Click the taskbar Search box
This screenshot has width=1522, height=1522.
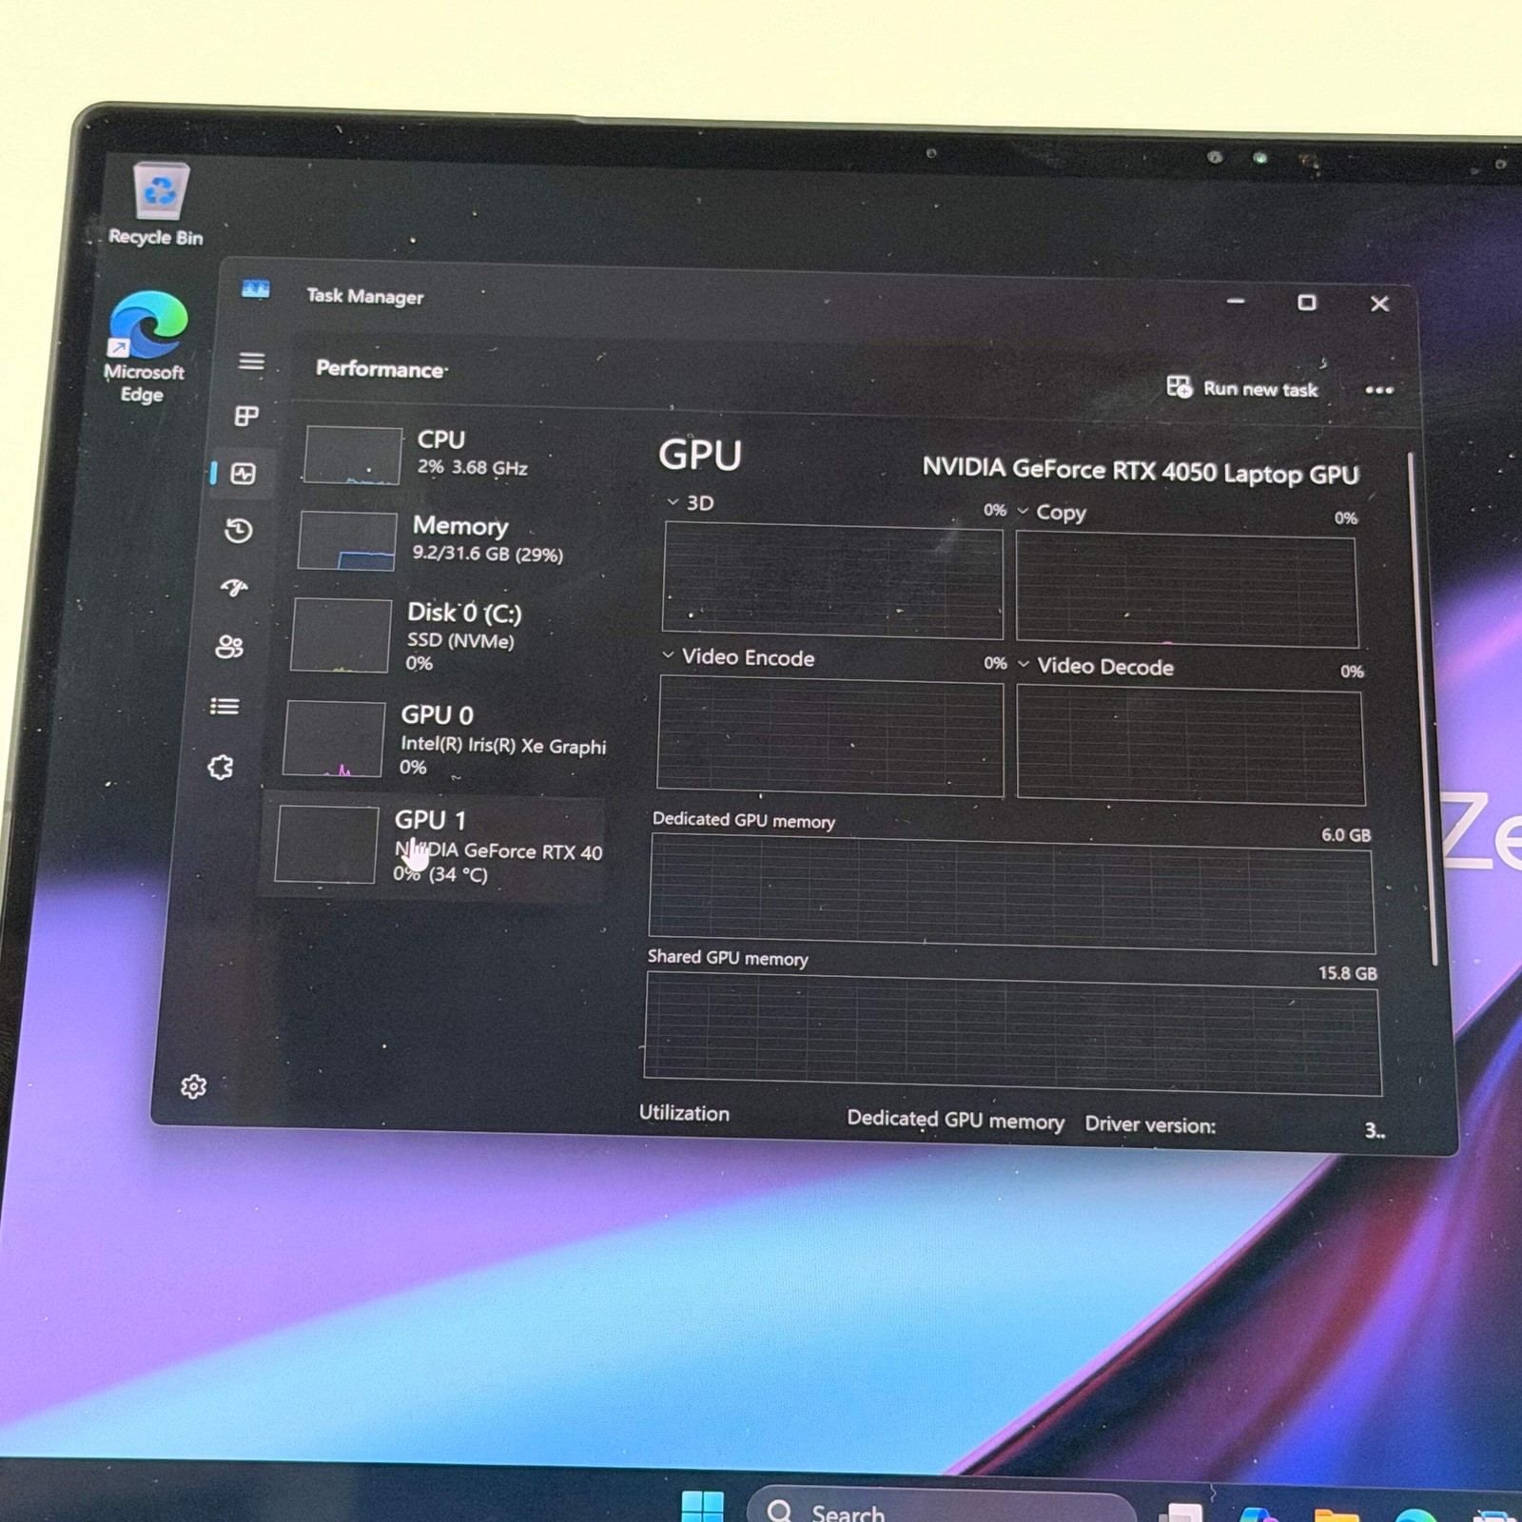[x=942, y=1506]
